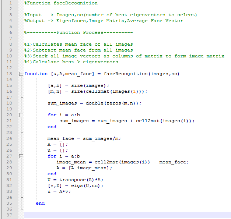Click the comment '%Function faceRecognition'
This screenshot has width=231, height=219.
(61, 3)
